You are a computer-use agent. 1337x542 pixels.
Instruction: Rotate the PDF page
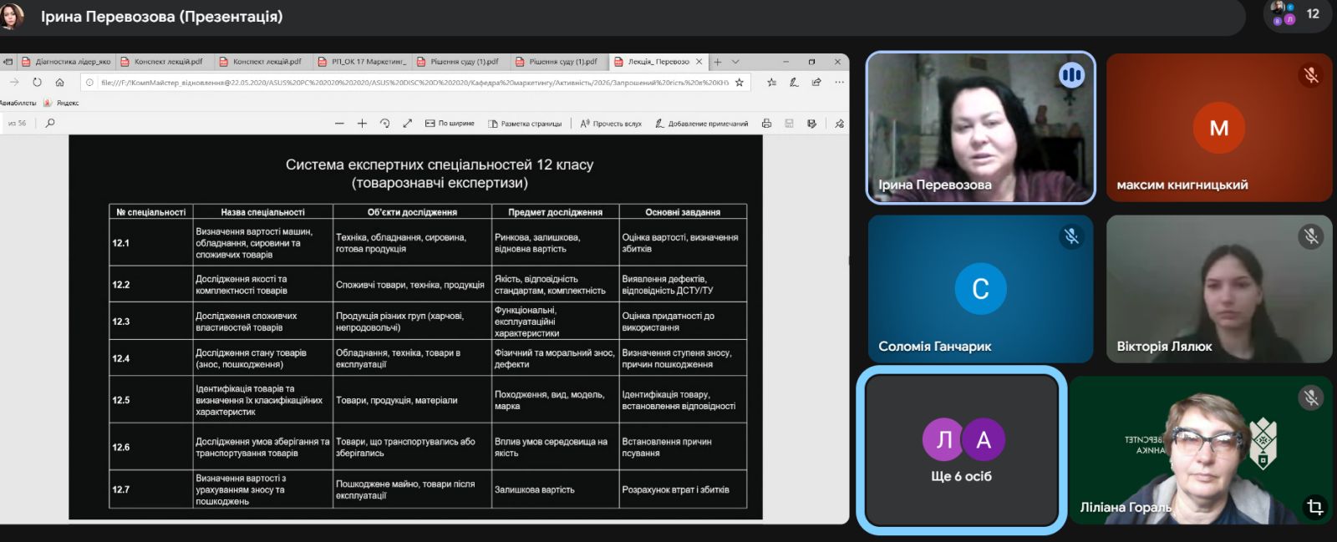click(384, 124)
